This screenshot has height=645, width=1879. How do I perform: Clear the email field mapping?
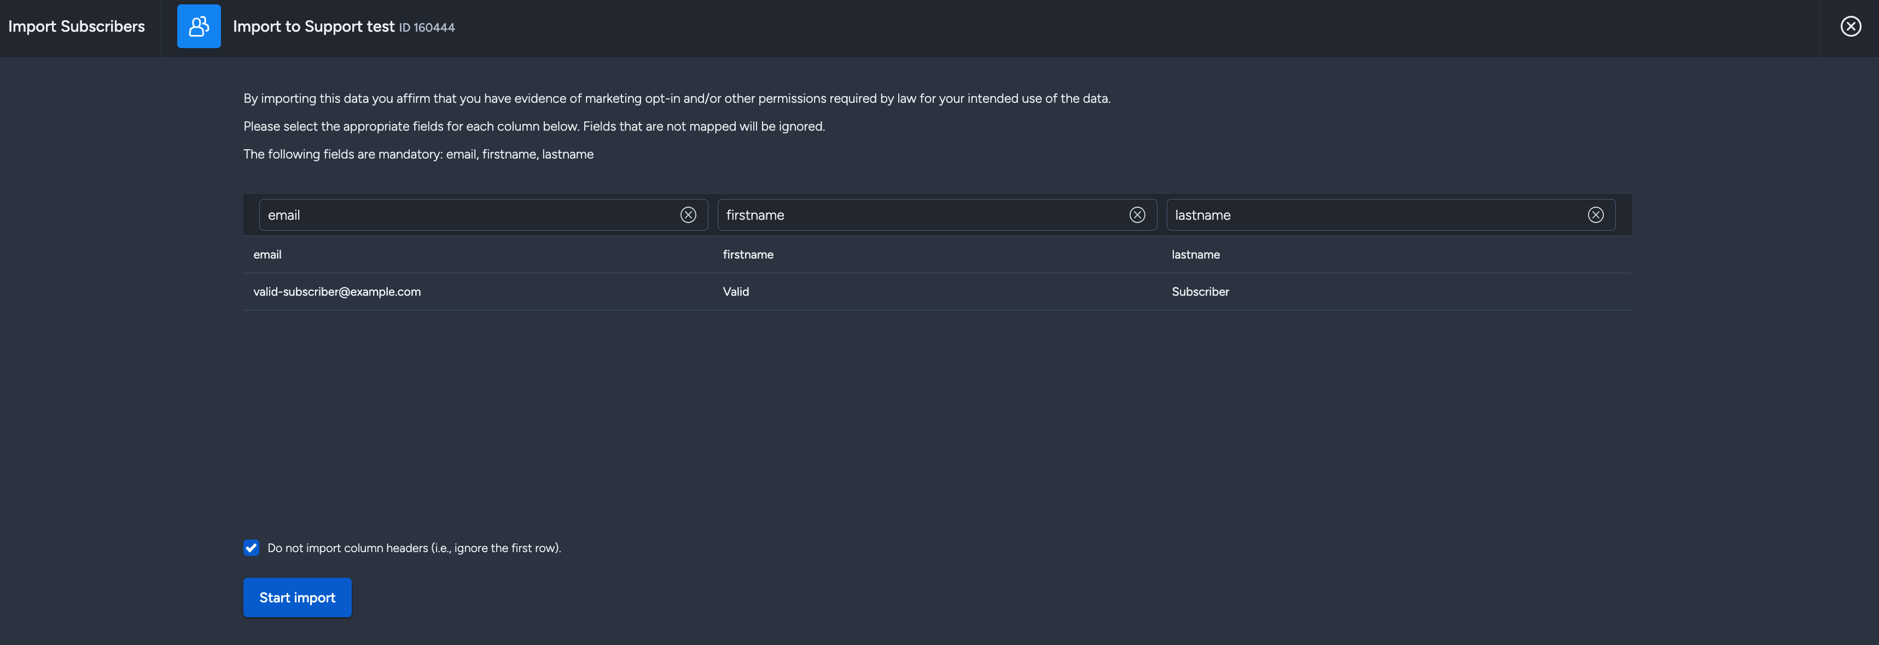(688, 215)
